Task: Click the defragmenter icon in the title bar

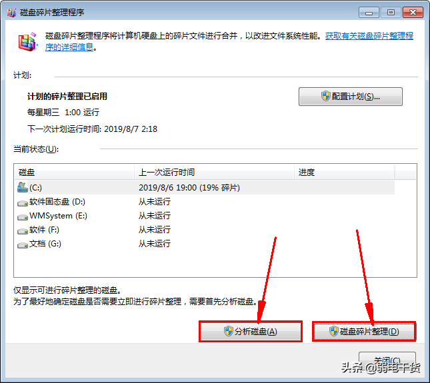Action: 11,13
